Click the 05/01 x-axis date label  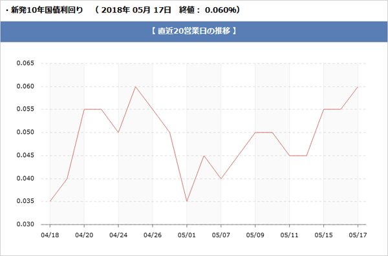click(x=187, y=235)
